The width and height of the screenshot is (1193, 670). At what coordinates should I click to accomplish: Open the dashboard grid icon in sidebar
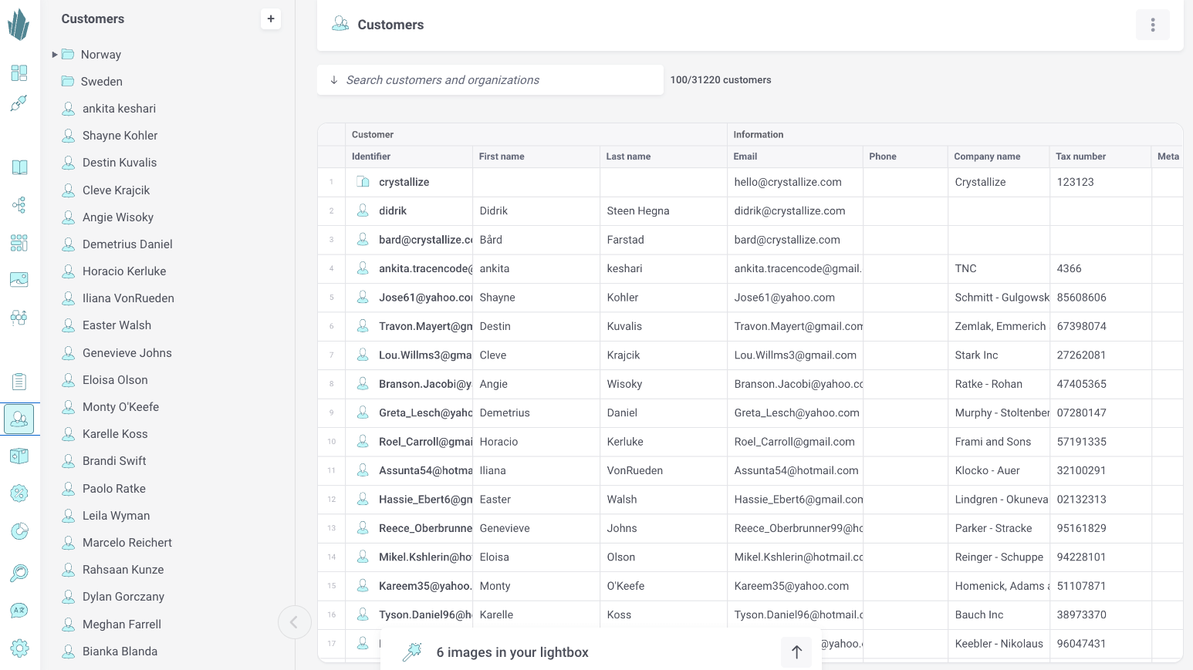[19, 73]
